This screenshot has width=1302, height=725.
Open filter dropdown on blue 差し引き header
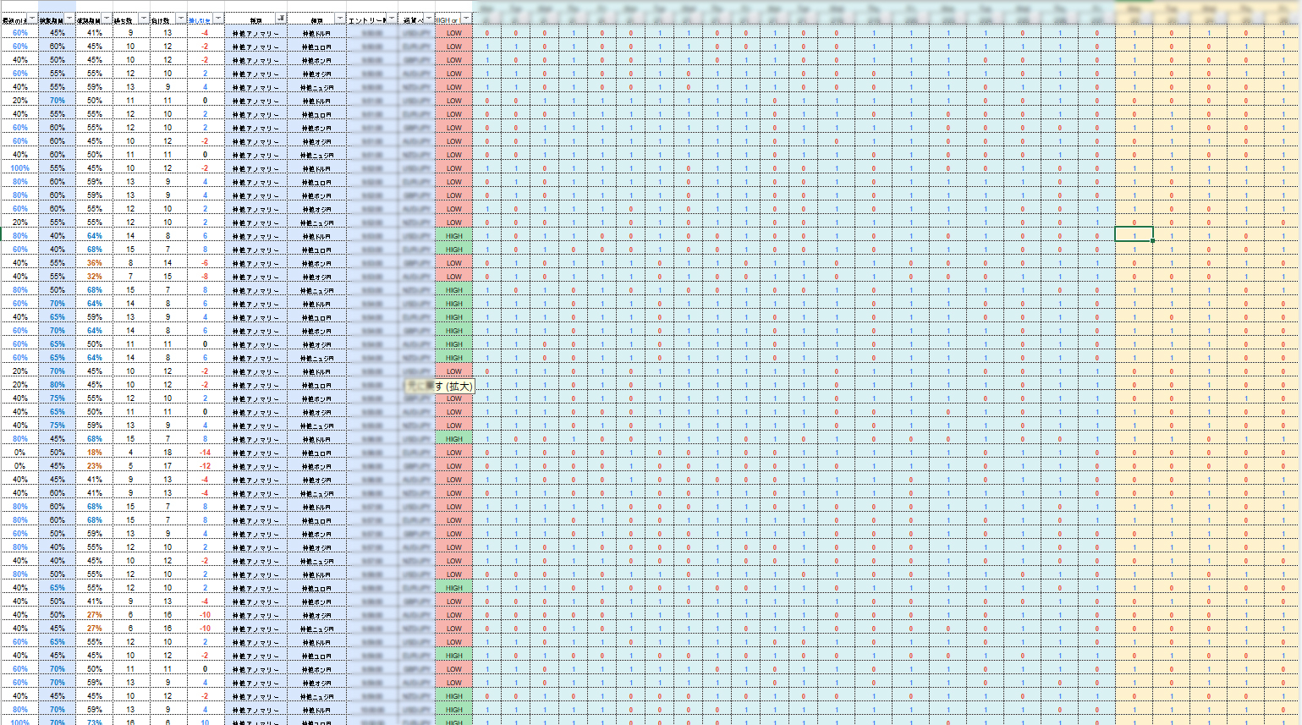pyautogui.click(x=218, y=19)
